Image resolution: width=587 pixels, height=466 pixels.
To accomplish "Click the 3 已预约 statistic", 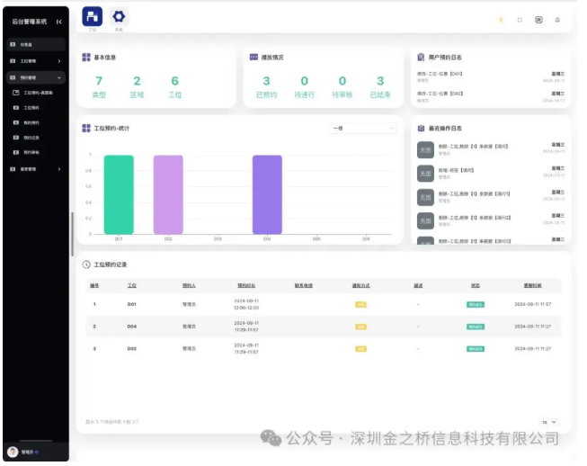I will tap(267, 87).
